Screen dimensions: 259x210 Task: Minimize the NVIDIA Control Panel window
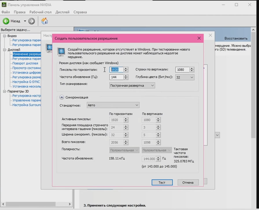223,5
